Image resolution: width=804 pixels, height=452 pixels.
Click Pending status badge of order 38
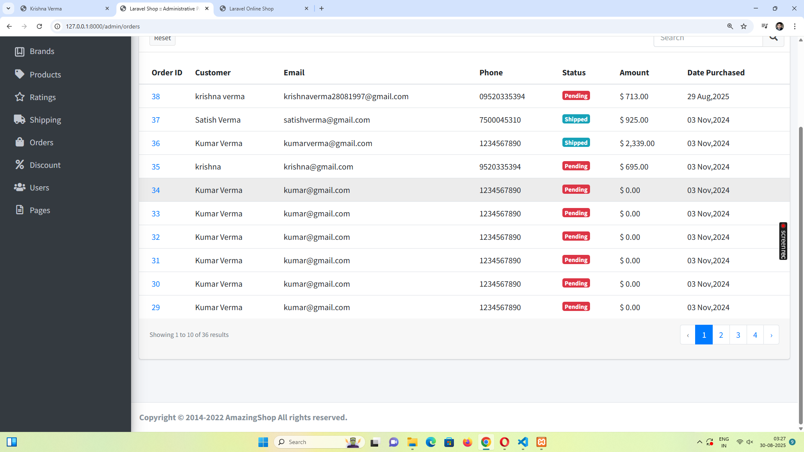(x=576, y=96)
